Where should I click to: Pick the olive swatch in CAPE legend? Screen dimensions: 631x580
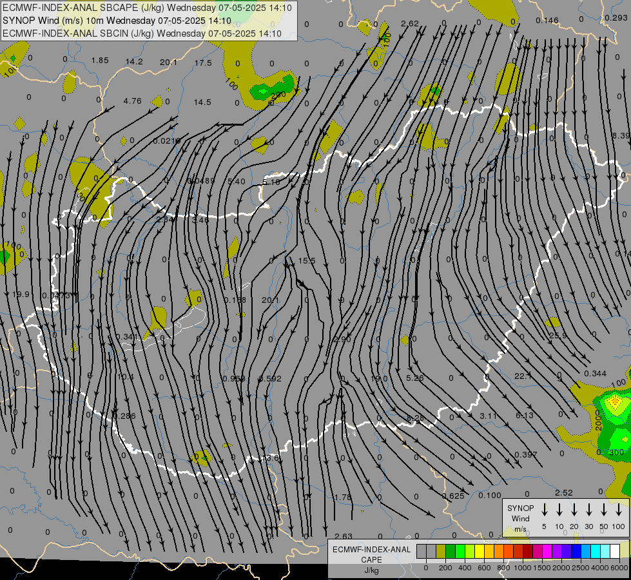tap(441, 552)
